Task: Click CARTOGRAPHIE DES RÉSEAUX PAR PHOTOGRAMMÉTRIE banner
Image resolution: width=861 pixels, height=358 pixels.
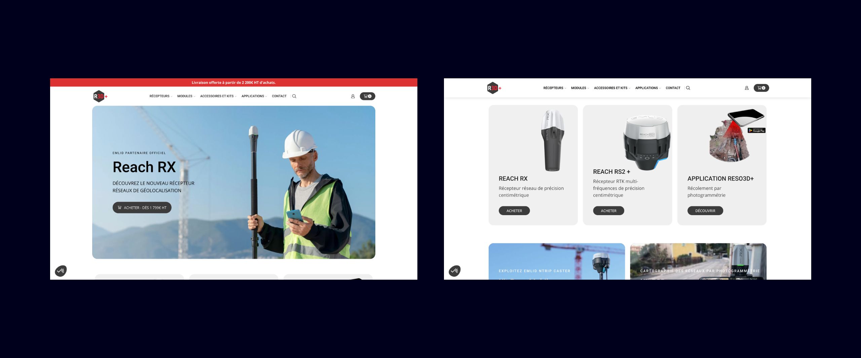Action: click(x=698, y=261)
